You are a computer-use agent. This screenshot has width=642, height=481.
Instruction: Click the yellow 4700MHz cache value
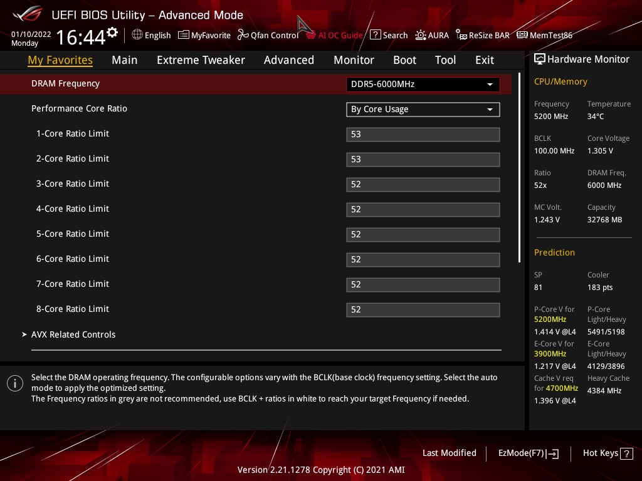[562, 388]
